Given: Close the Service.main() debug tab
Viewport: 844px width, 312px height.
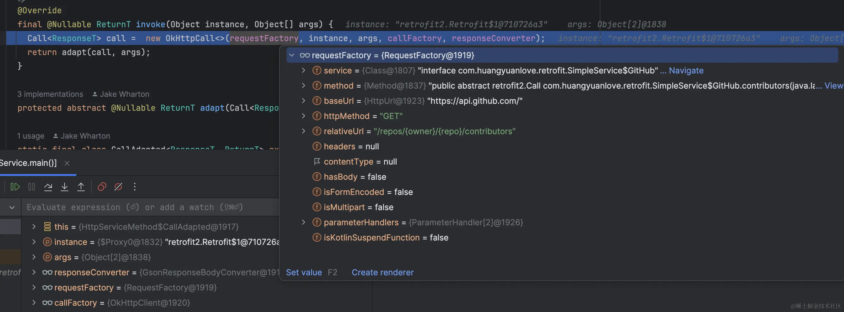Looking at the screenshot, I should point(67,163).
